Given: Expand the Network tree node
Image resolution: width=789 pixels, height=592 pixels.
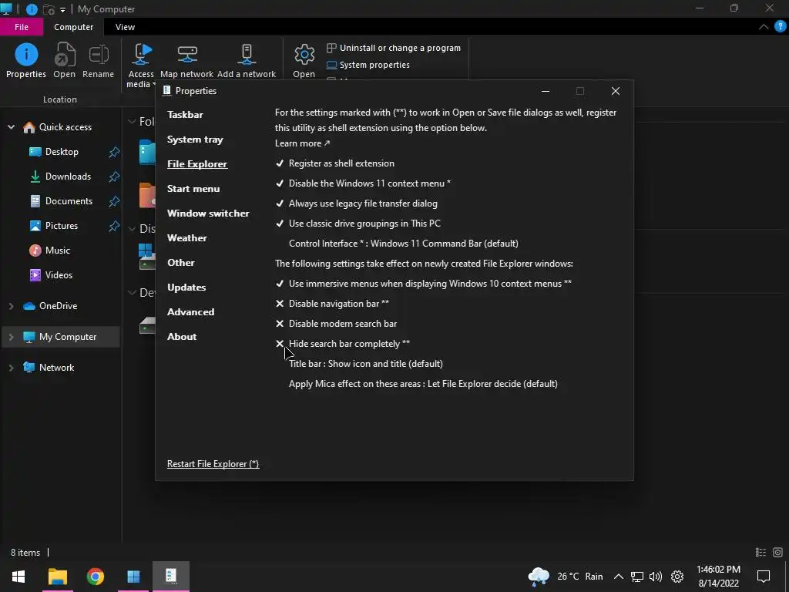Looking at the screenshot, I should point(11,368).
